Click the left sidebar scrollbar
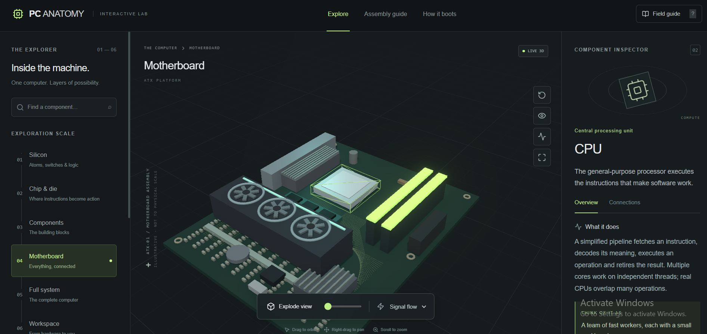This screenshot has width=707, height=334. point(129,125)
